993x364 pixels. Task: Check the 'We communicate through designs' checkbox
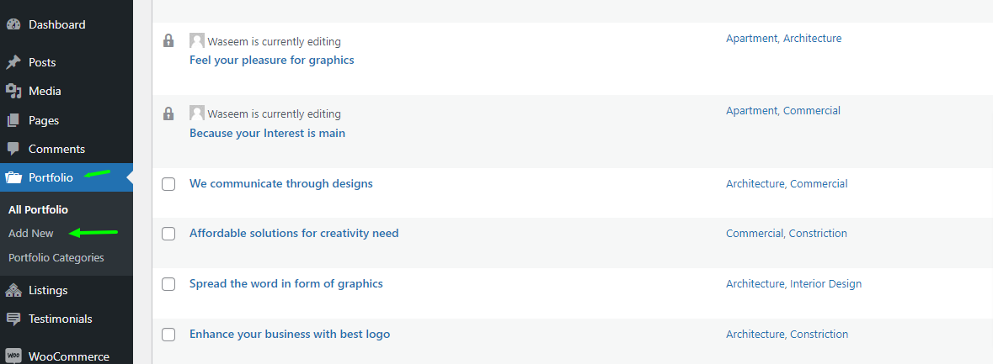pyautogui.click(x=168, y=184)
